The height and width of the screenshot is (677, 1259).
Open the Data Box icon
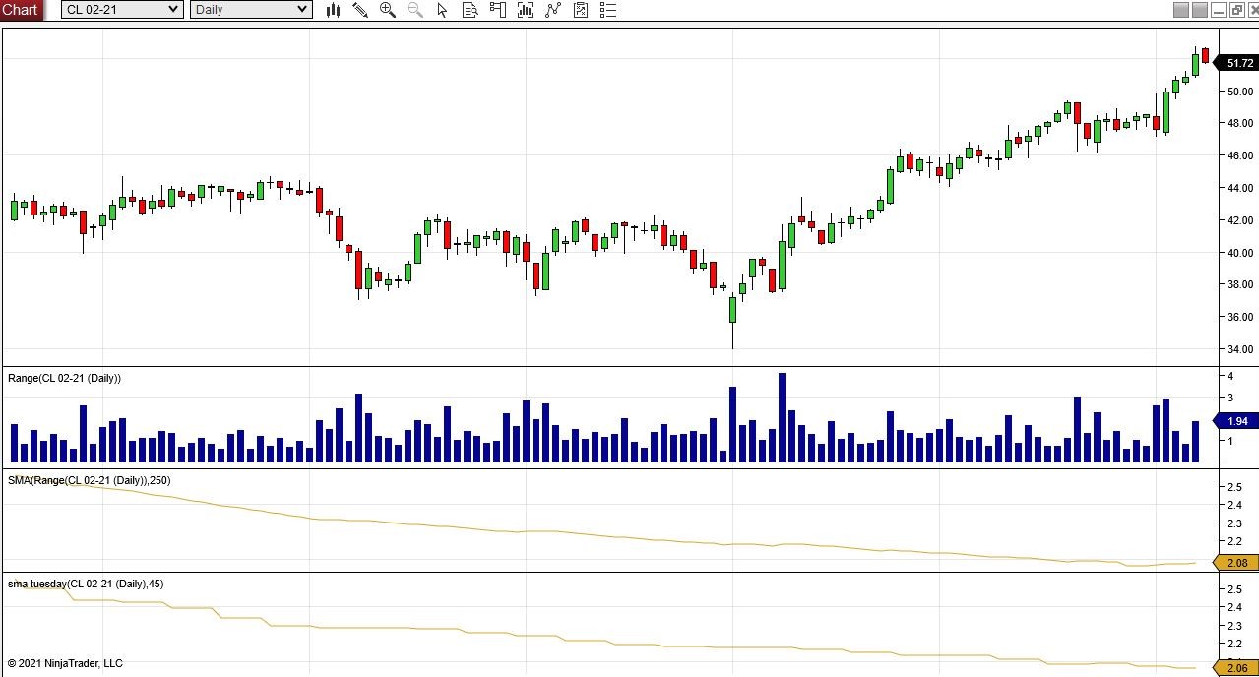tap(470, 10)
